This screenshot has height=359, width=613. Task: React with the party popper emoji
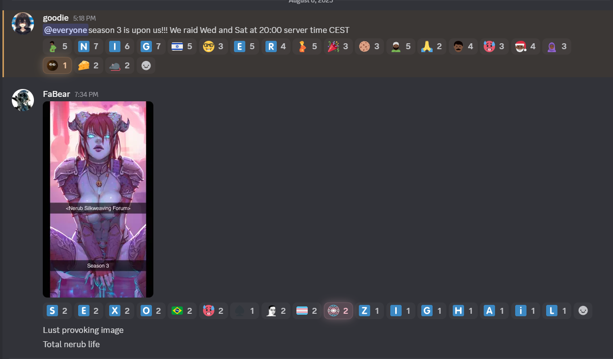(338, 47)
